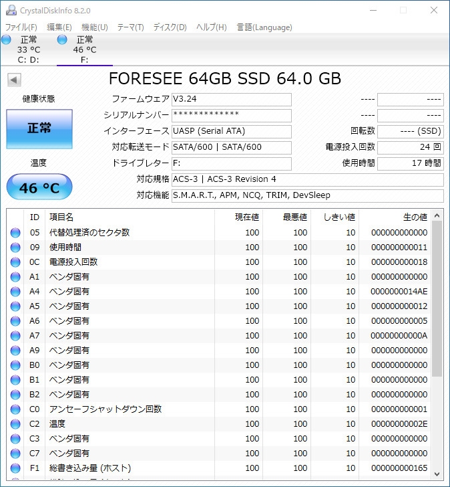Image resolution: width=450 pixels, height=487 pixels.
Task: Click the FORESEE 64GB SSD 64.0 GB title
Action: (x=225, y=78)
